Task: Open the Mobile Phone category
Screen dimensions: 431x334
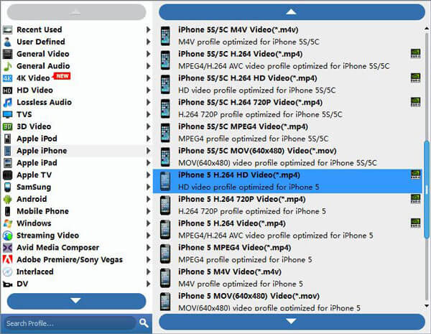Action: point(76,211)
